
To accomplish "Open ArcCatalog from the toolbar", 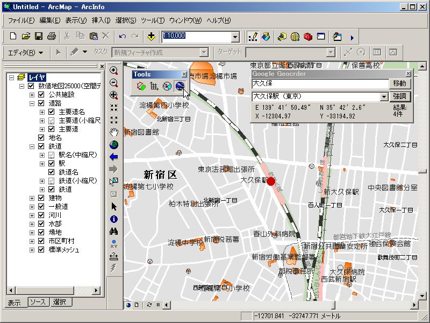I will click(282, 37).
